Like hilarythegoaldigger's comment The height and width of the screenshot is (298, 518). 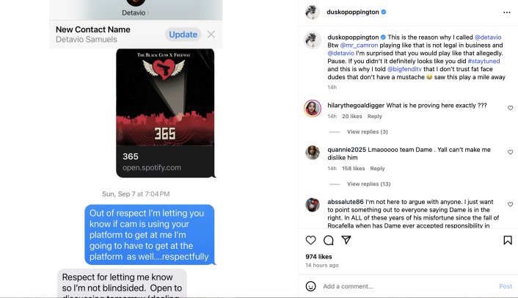click(x=510, y=108)
